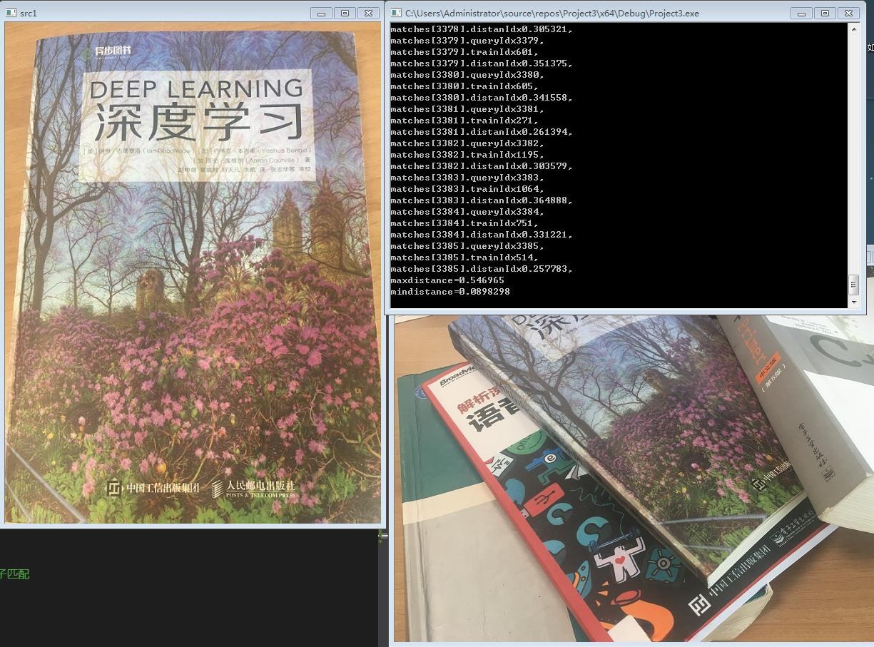Click the restore icon on the Project3.exe console
The height and width of the screenshot is (647, 874).
pos(825,13)
